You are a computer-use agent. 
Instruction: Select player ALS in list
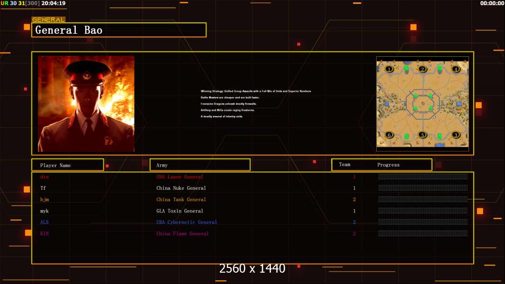(45, 222)
